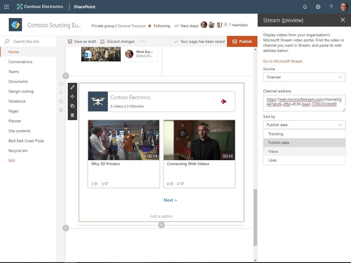Open the document card thumbnail by Mark Kas...
The height and width of the screenshot is (263, 351).
click(101, 54)
